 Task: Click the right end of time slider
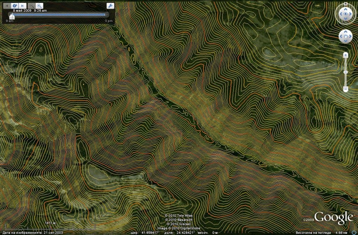(105, 15)
